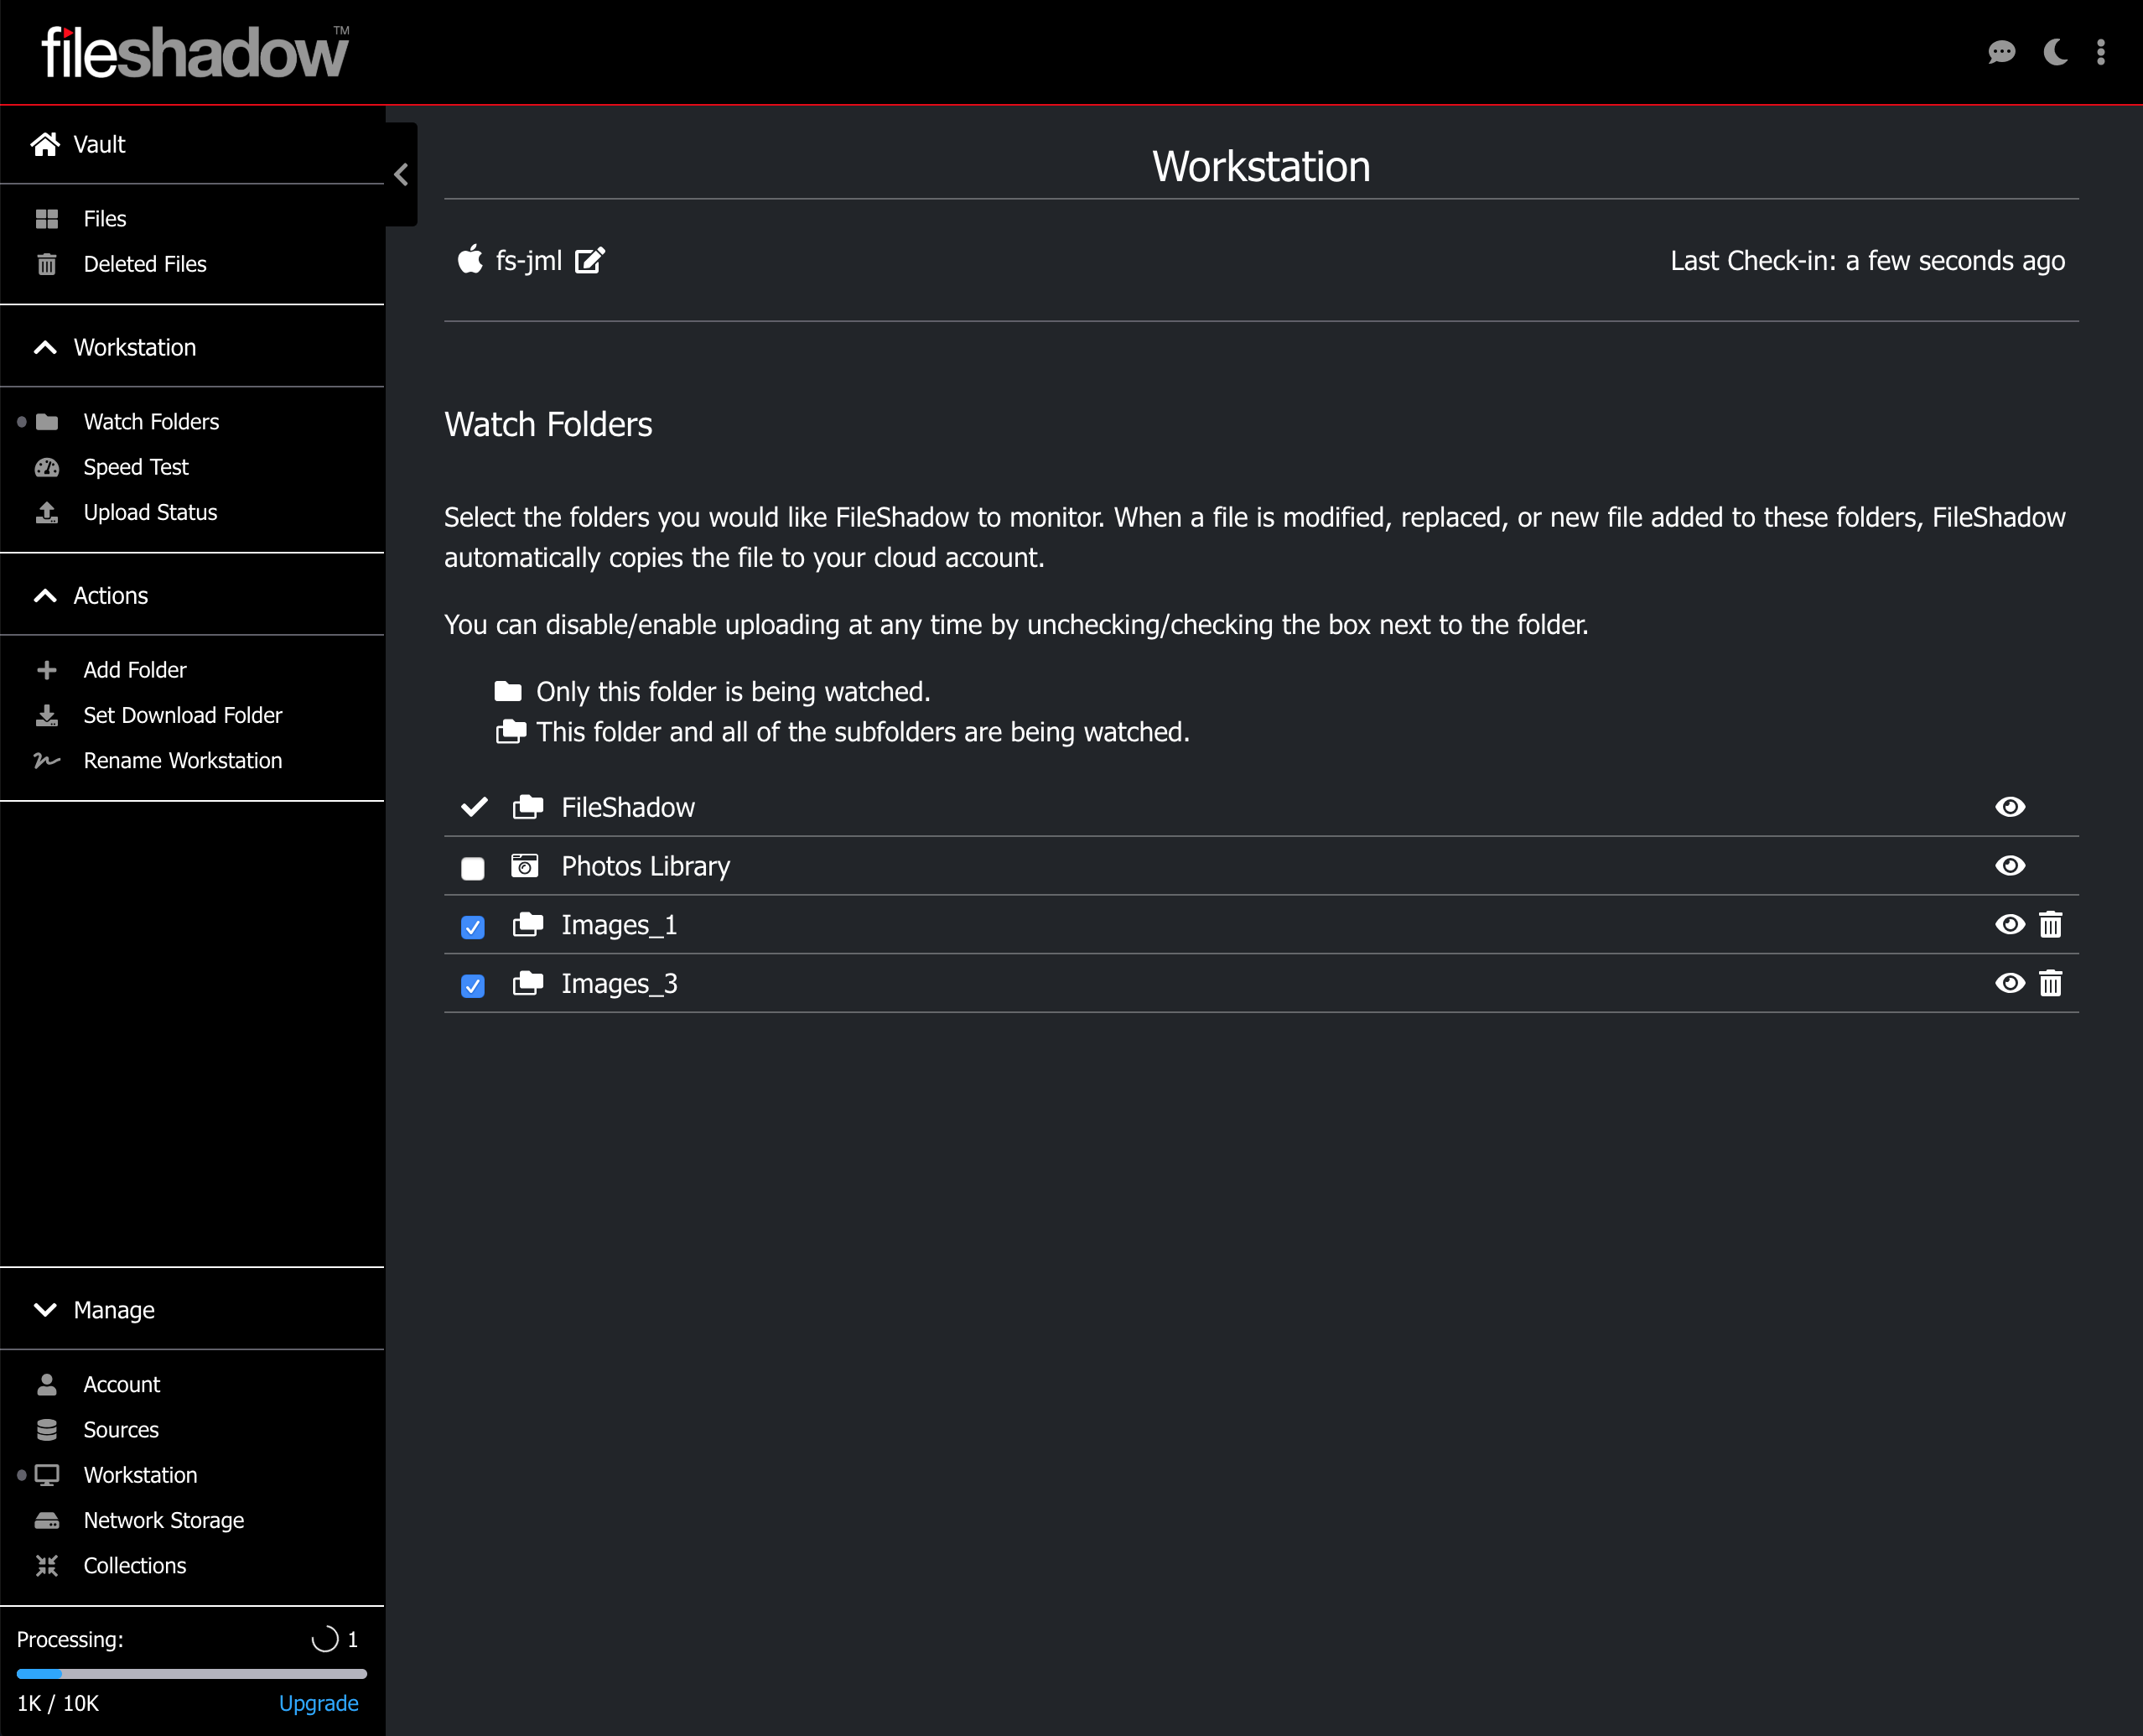Image resolution: width=2143 pixels, height=1736 pixels.
Task: Click the Upgrade link
Action: point(318,1703)
